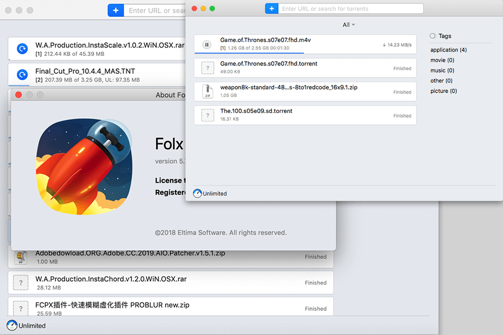Select the Adobedowload.ORG.Adobe.CC.2019 patcher file name
Image resolution: width=503 pixels, height=335 pixels.
pos(130,253)
